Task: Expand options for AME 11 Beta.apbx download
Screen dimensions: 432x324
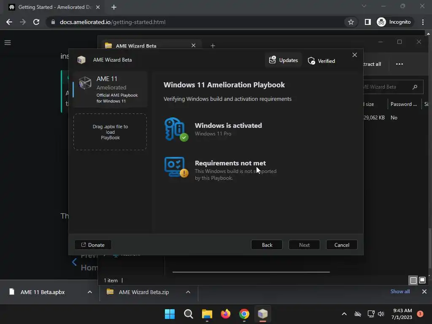Action: coord(90,292)
